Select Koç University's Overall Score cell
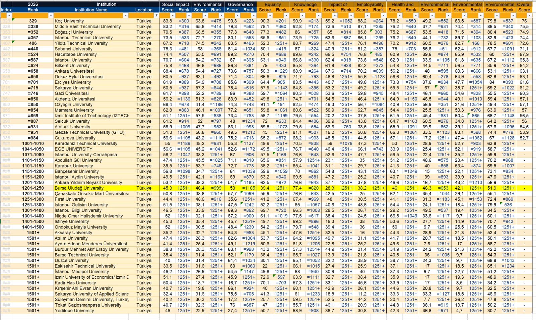Image resolution: width=536 pixels, height=320 pixels. point(524,21)
